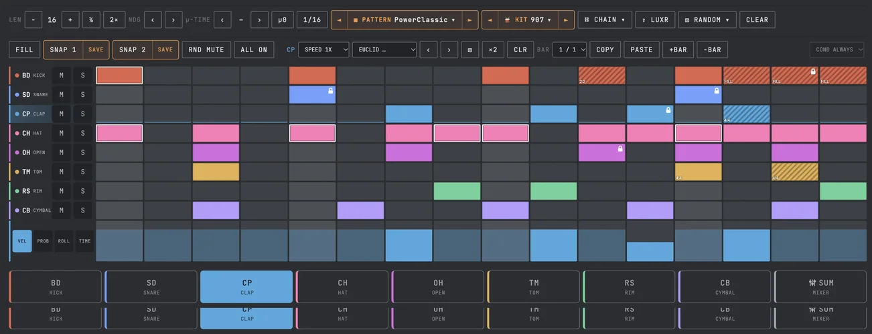Open SUM MIXER in fully visible pad row
Screen dimensions: 872x334
821,287
